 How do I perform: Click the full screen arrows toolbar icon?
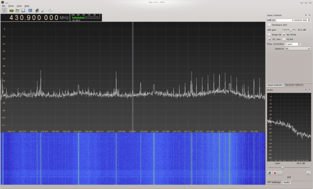pyautogui.click(x=50, y=11)
